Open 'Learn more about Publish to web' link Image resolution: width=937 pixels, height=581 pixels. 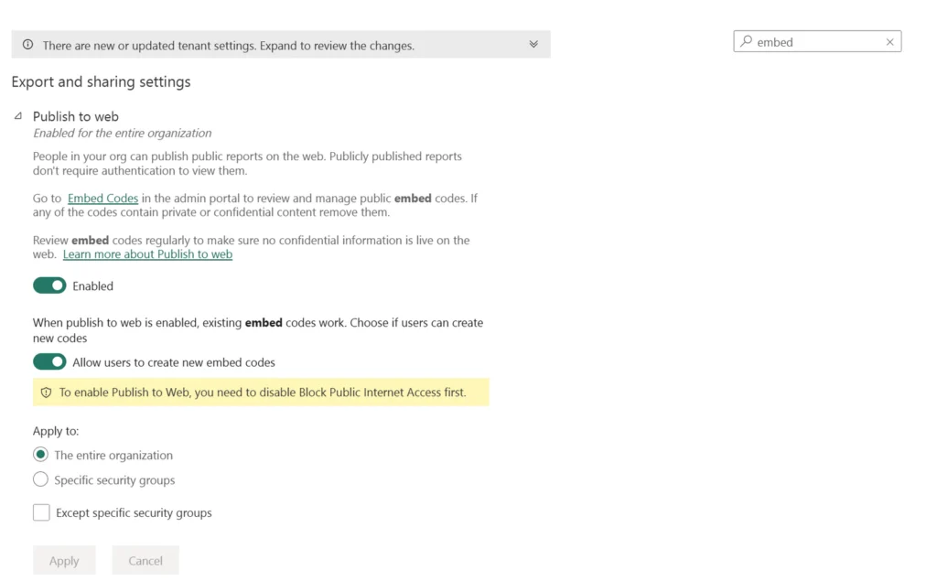click(147, 254)
